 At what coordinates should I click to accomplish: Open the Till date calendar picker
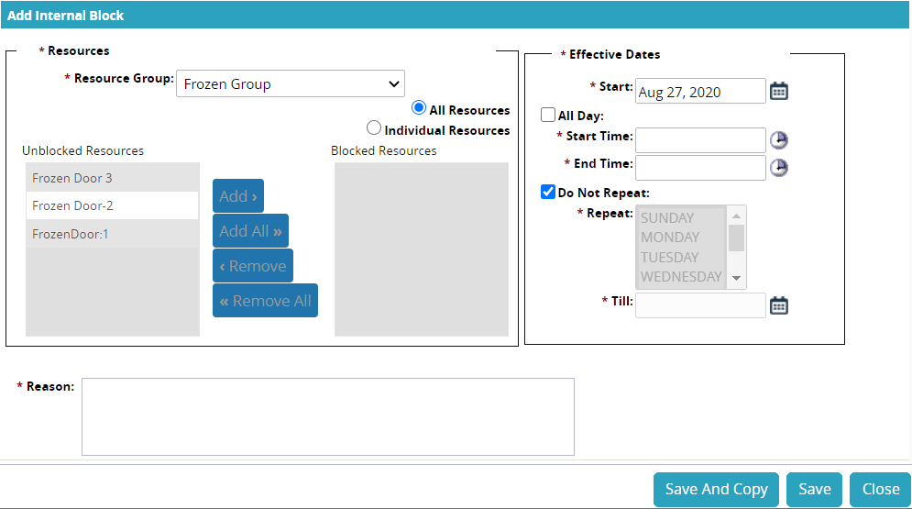[778, 305]
